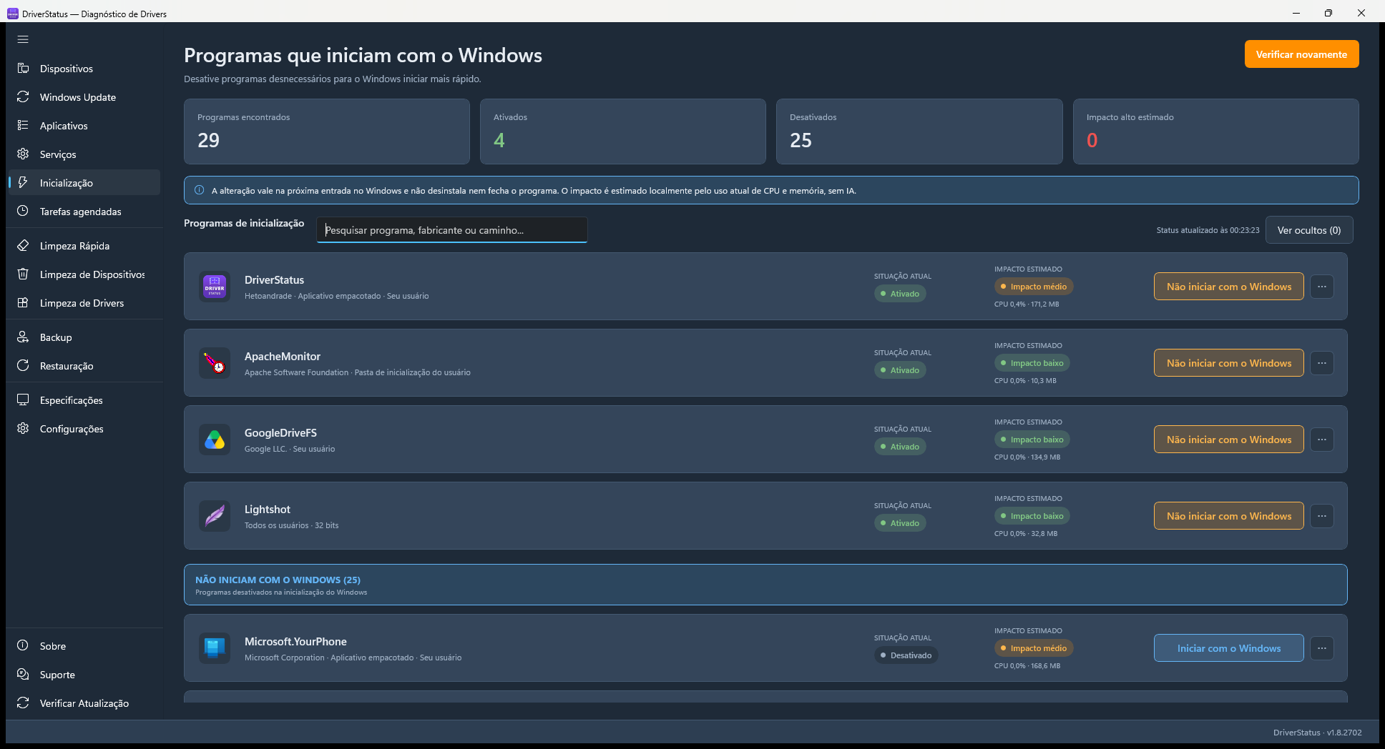The height and width of the screenshot is (749, 1385).
Task: Open more options for DriverStatus entry
Action: pyautogui.click(x=1322, y=287)
